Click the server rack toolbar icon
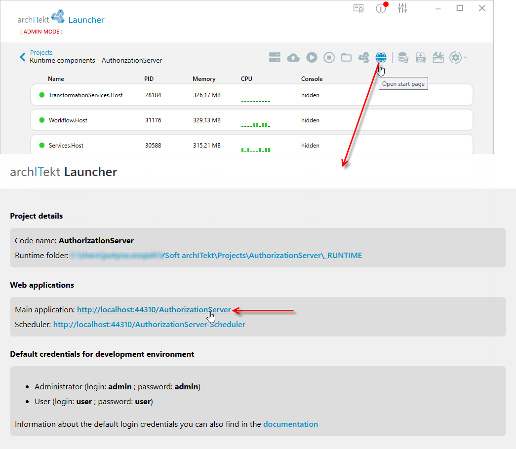The width and height of the screenshot is (516, 449). point(275,58)
